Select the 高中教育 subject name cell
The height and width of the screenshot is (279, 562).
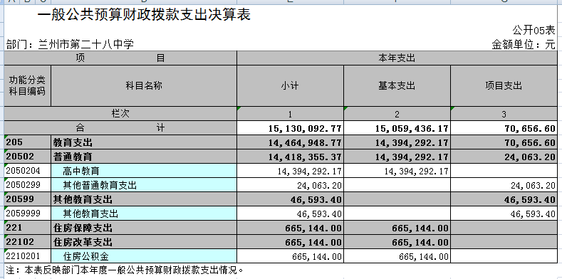(x=144, y=171)
